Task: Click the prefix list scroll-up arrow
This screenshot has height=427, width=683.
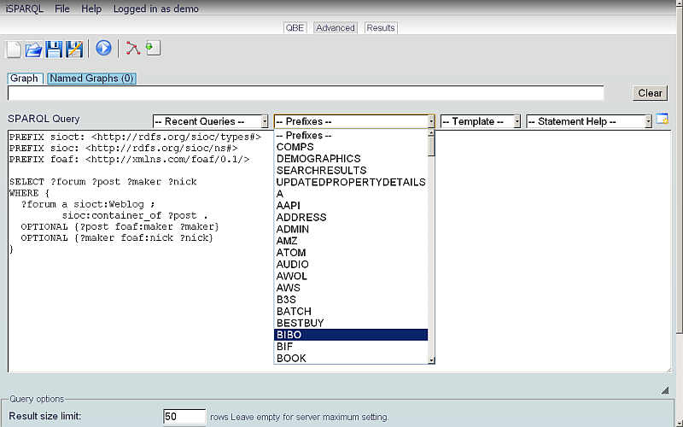Action: coord(431,133)
